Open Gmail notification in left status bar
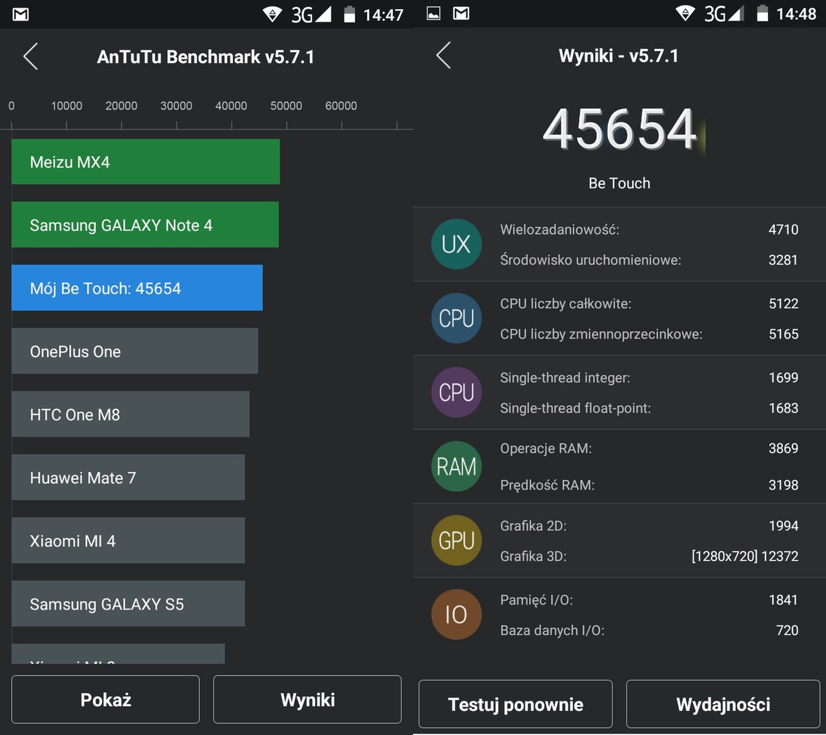This screenshot has width=826, height=735. (x=21, y=14)
